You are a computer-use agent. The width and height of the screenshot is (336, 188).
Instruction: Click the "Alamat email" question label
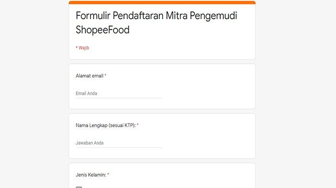point(89,76)
